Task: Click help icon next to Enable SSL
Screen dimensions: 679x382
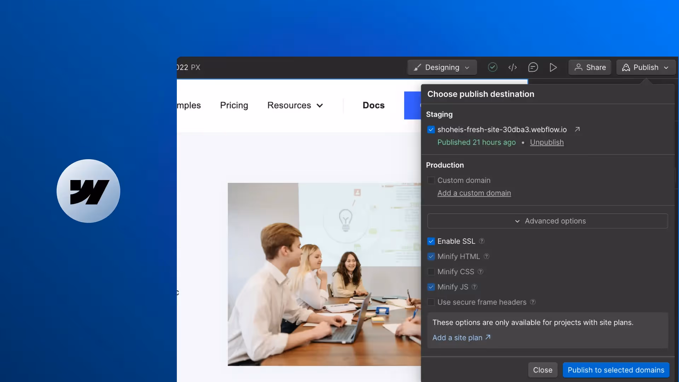Action: coord(482,241)
